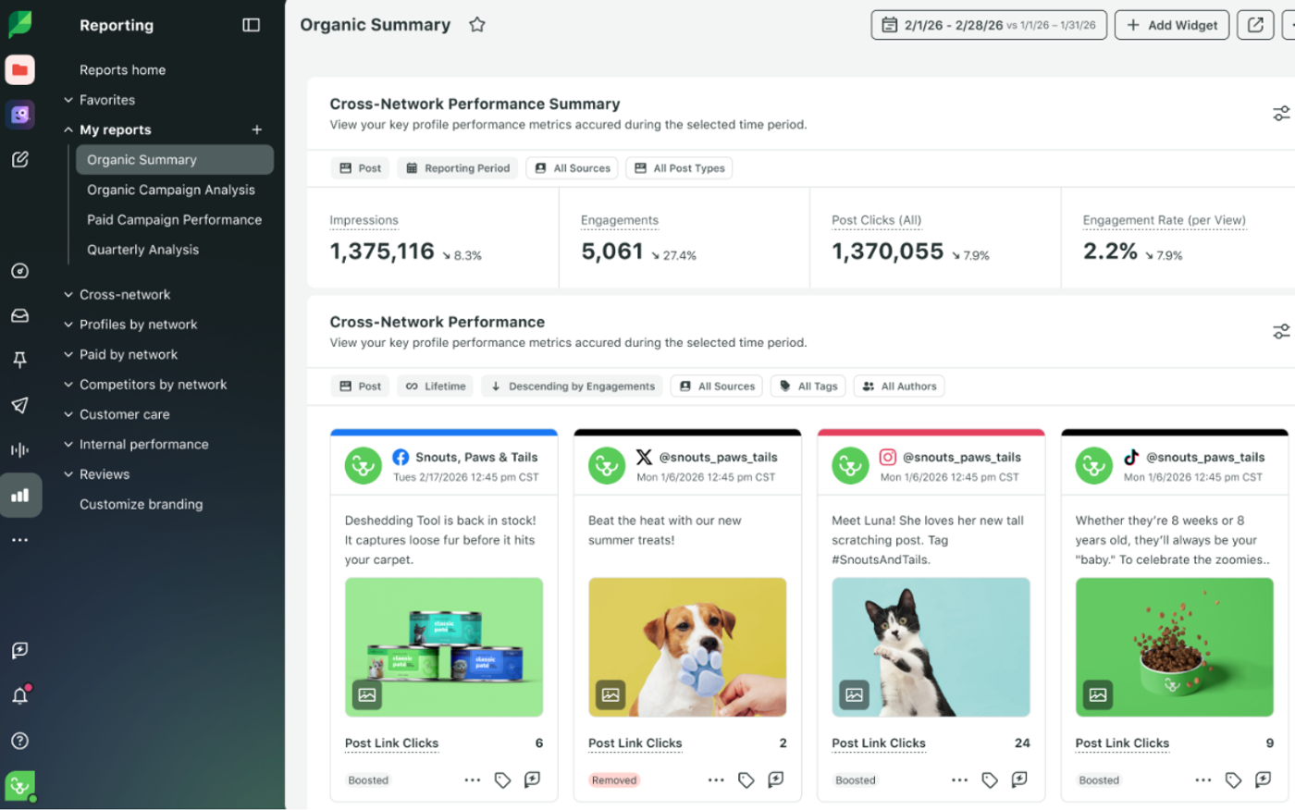Click Engagement Rate (per View) label
Viewport: 1295px width, 810px height.
pyautogui.click(x=1165, y=221)
